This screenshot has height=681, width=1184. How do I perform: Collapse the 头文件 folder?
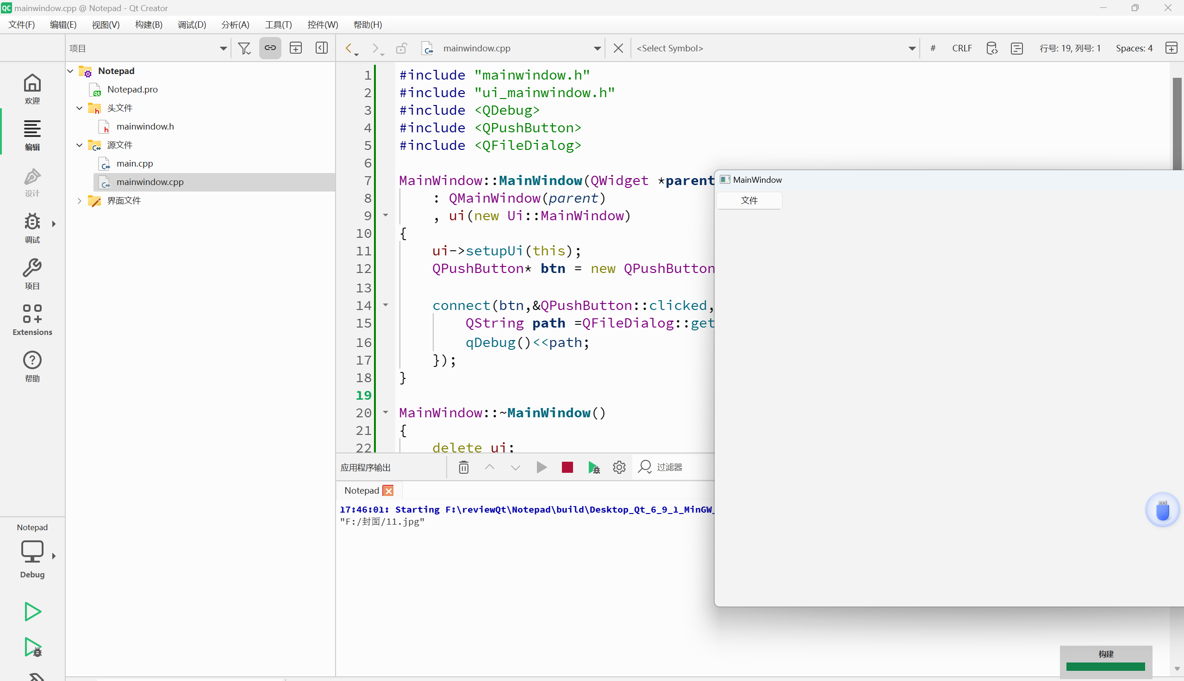(80, 108)
